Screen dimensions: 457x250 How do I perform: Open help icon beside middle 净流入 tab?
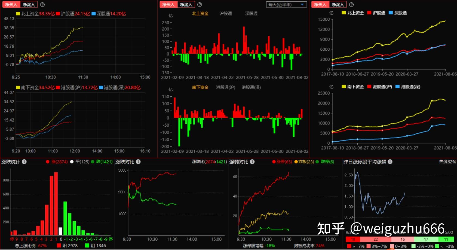200,5
